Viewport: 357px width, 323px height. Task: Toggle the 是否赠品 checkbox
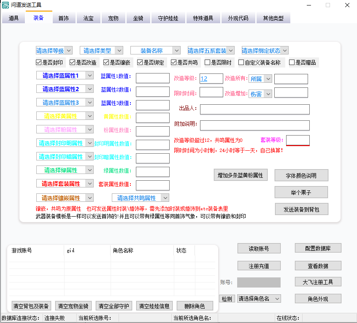pos(292,62)
